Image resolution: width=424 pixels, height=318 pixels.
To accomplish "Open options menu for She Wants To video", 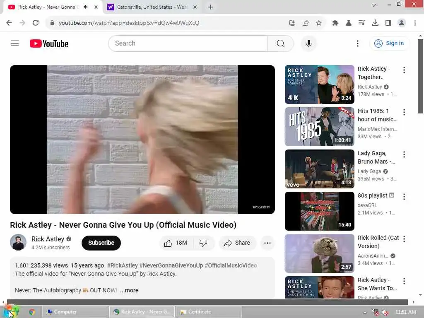I will [x=404, y=281].
